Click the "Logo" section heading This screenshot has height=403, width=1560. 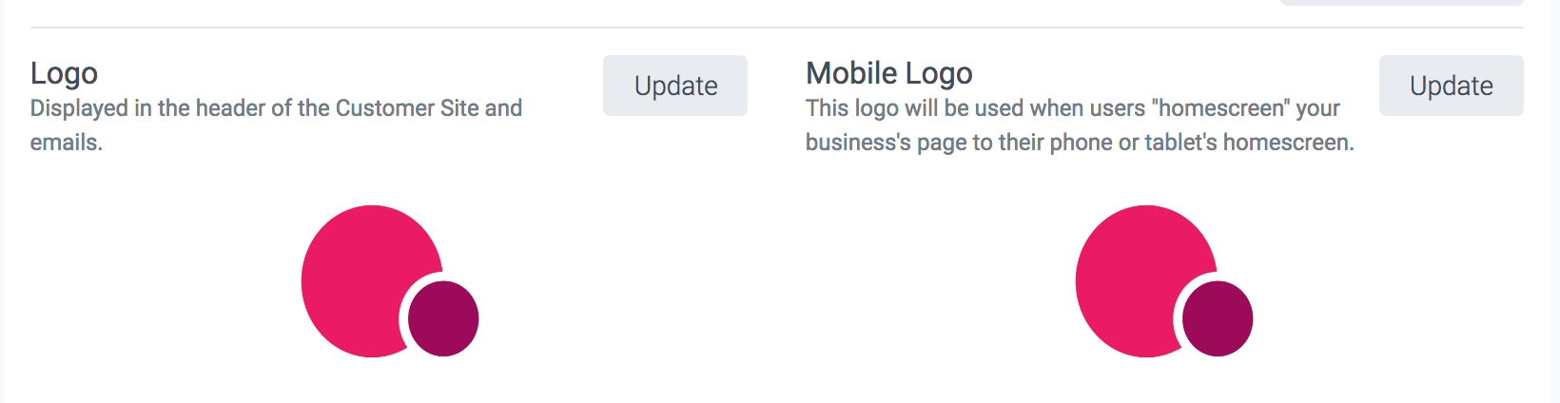64,73
